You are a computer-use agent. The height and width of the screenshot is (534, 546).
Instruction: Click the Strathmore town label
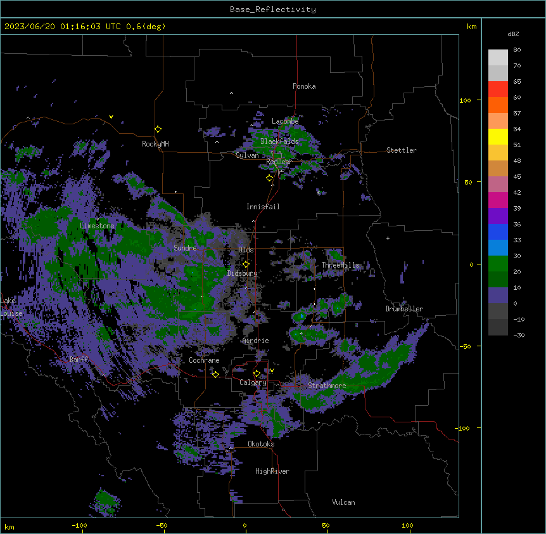point(327,386)
